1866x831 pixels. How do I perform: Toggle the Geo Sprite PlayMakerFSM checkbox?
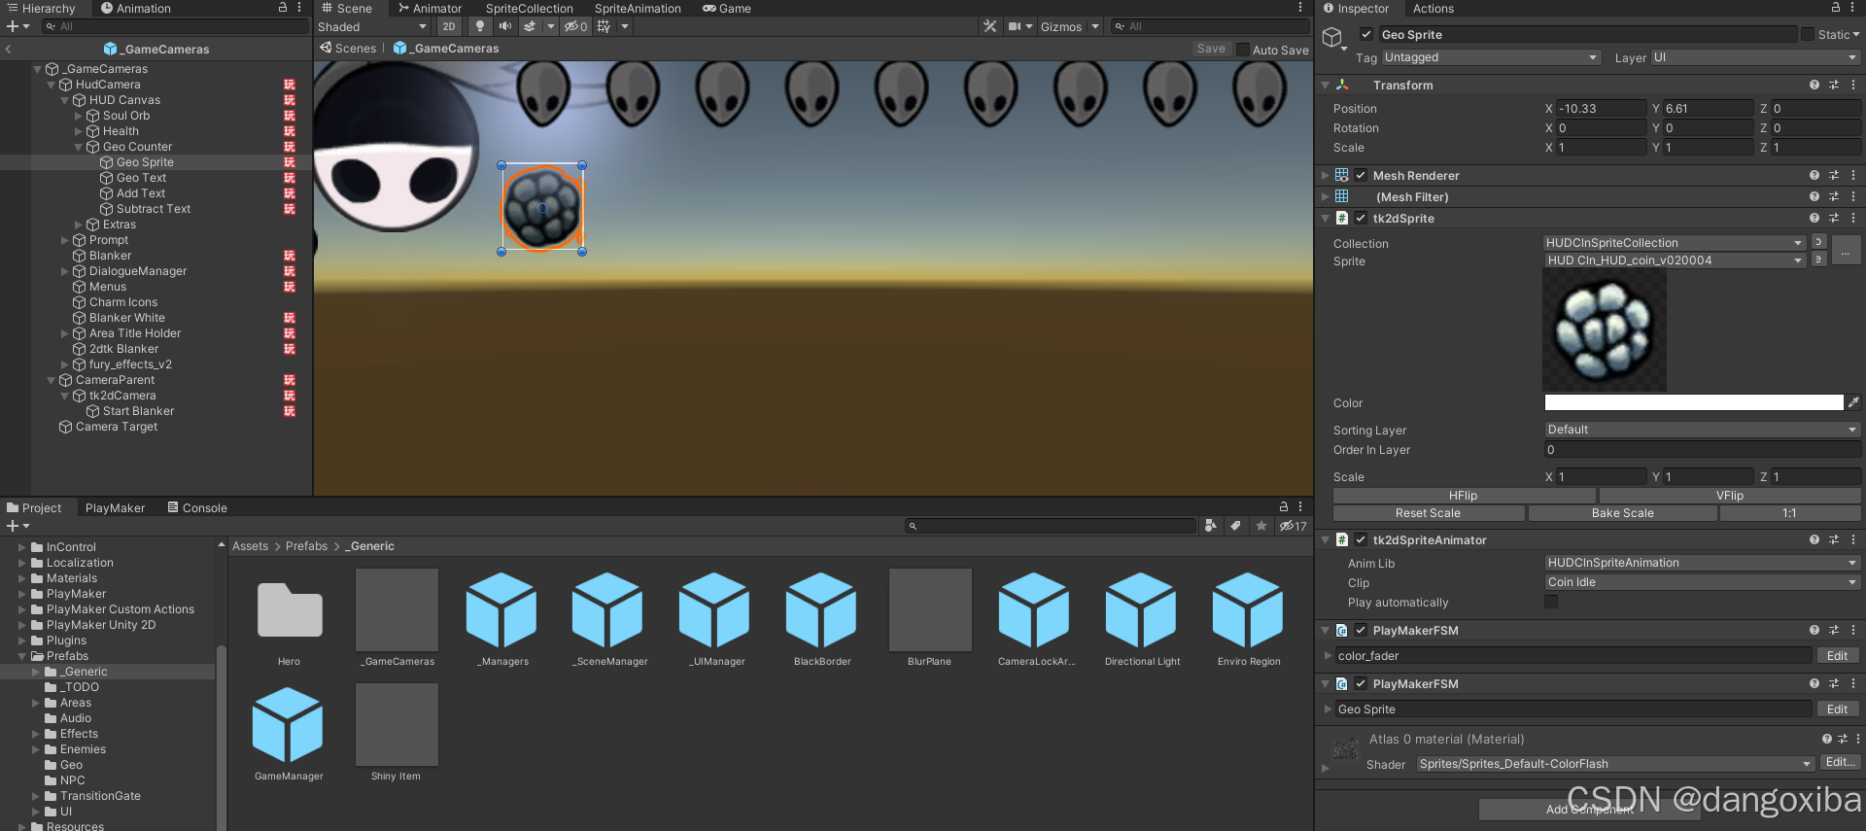[x=1361, y=684]
